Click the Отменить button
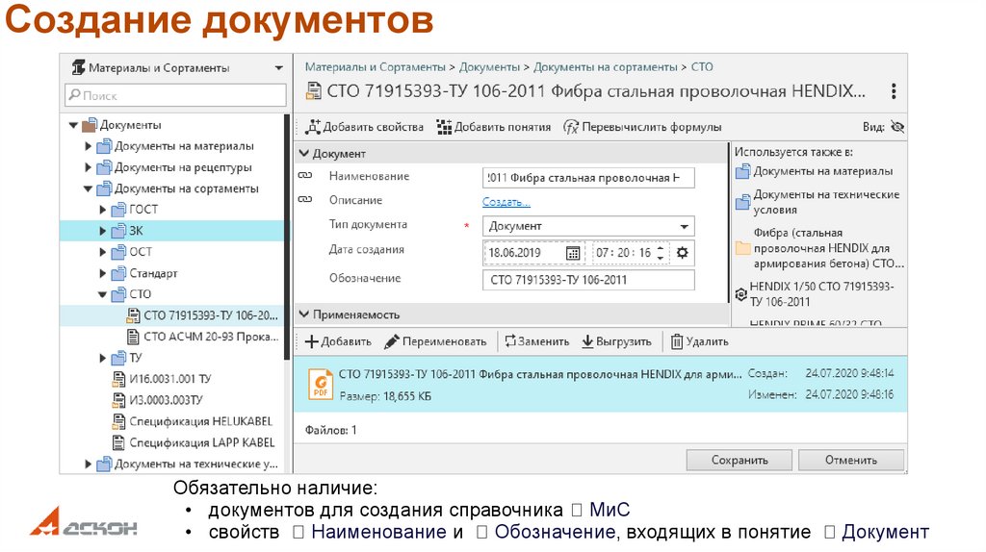 coord(851,461)
